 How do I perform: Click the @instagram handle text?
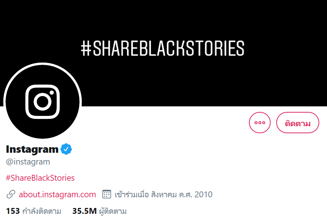[x=28, y=162]
